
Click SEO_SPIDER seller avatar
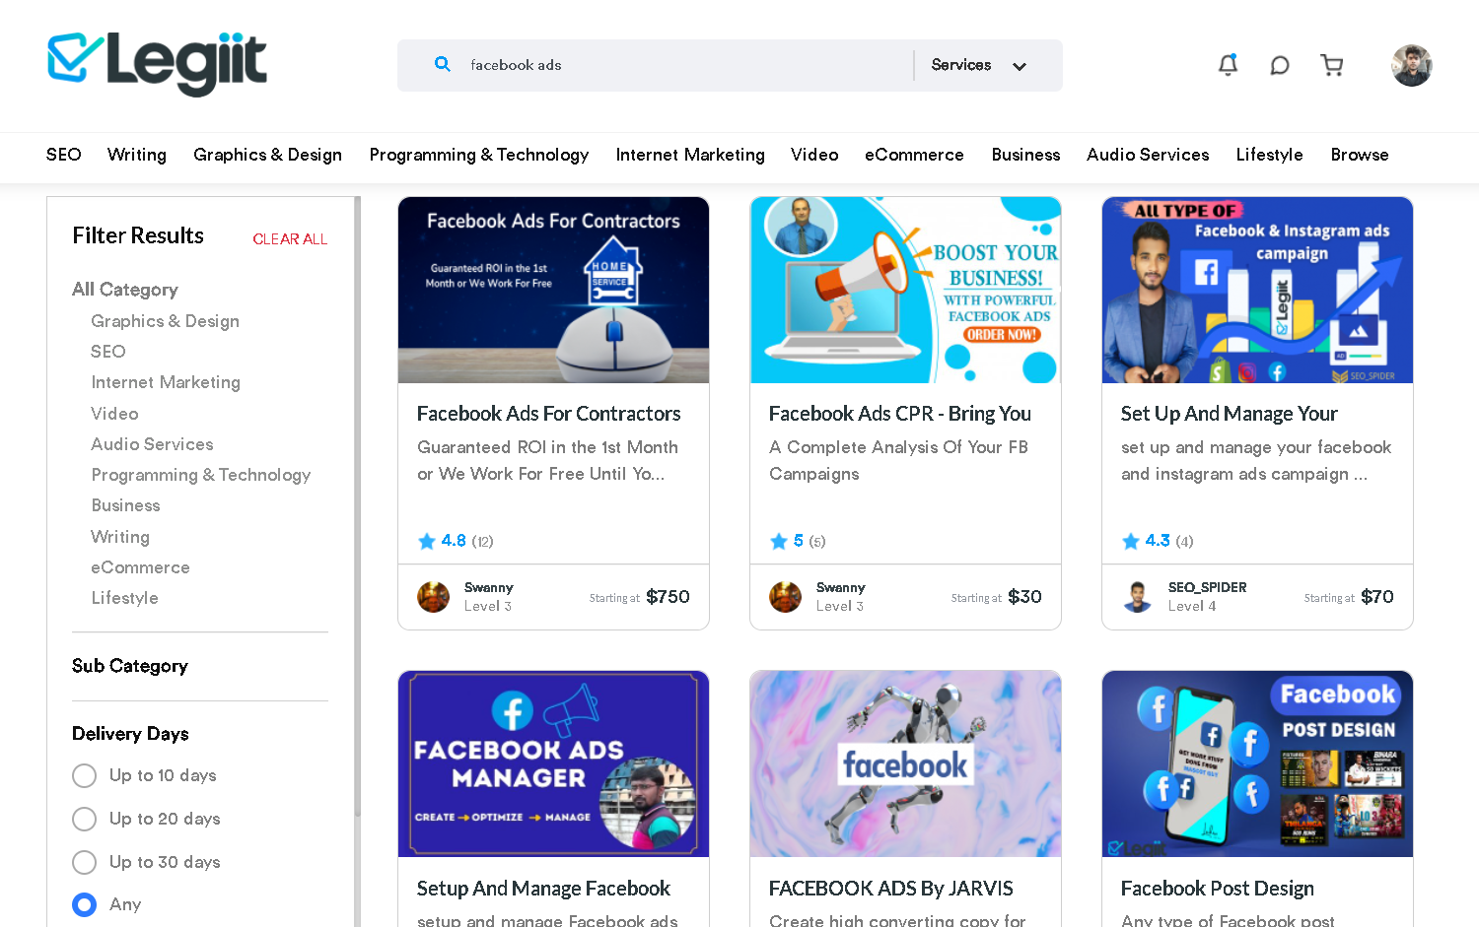pyautogui.click(x=1138, y=597)
